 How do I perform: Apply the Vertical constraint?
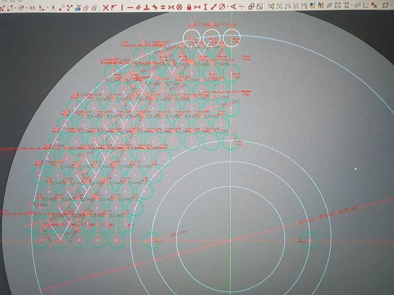tap(122, 8)
